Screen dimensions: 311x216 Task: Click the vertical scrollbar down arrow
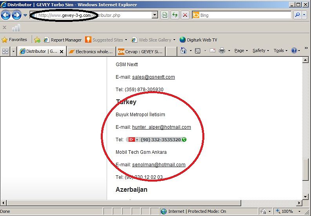tap(306, 196)
